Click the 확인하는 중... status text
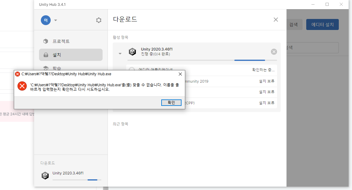The height and width of the screenshot is (190, 352). (263, 70)
